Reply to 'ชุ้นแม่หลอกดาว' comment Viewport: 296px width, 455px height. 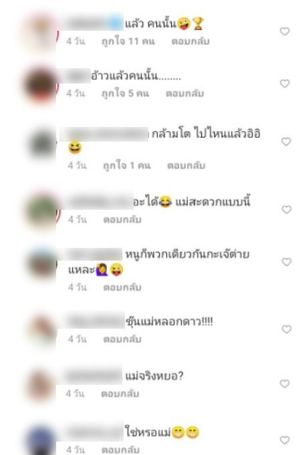[122, 339]
